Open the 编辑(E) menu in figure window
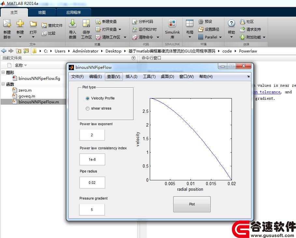This screenshot has width=296, height=238. [95, 77]
